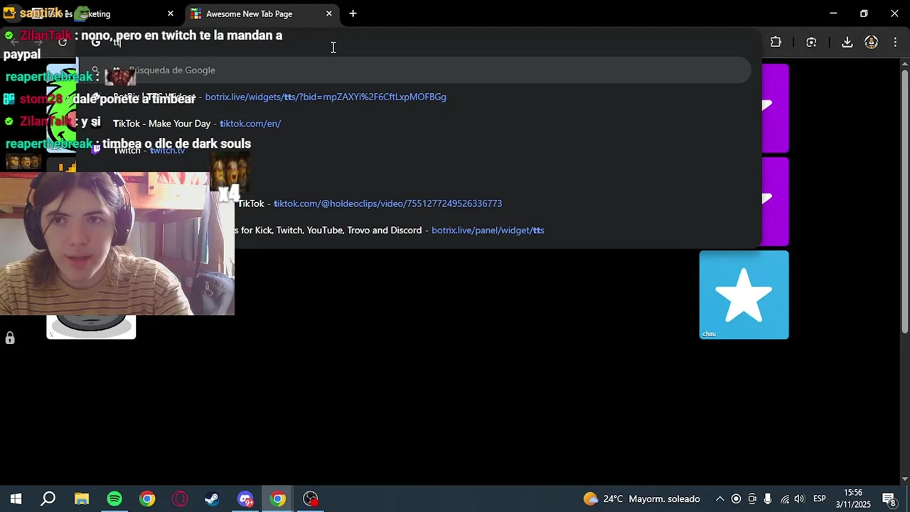Click the Google Lens screenshot search icon
Viewport: 910px width, 512px height.
(x=811, y=42)
